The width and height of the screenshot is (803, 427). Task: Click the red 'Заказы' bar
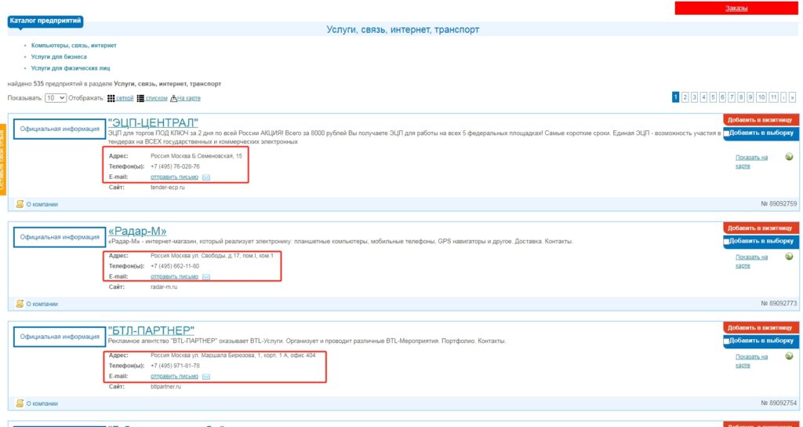(x=736, y=8)
